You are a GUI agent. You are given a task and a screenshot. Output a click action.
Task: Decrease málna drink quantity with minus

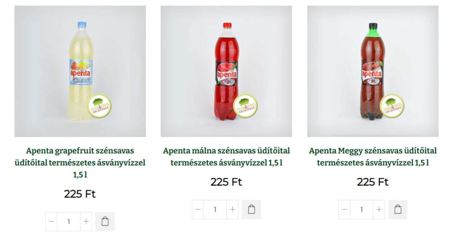tap(198, 210)
